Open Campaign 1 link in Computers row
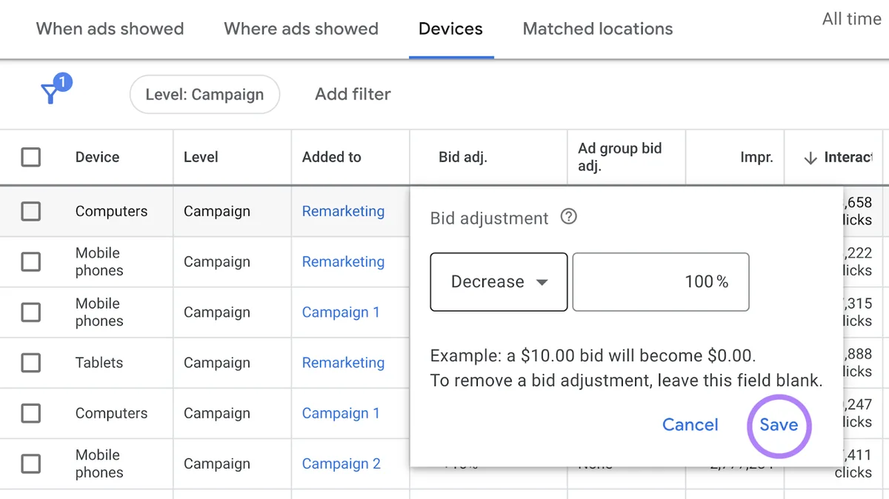Screen dimensions: 889x499 tap(341, 413)
